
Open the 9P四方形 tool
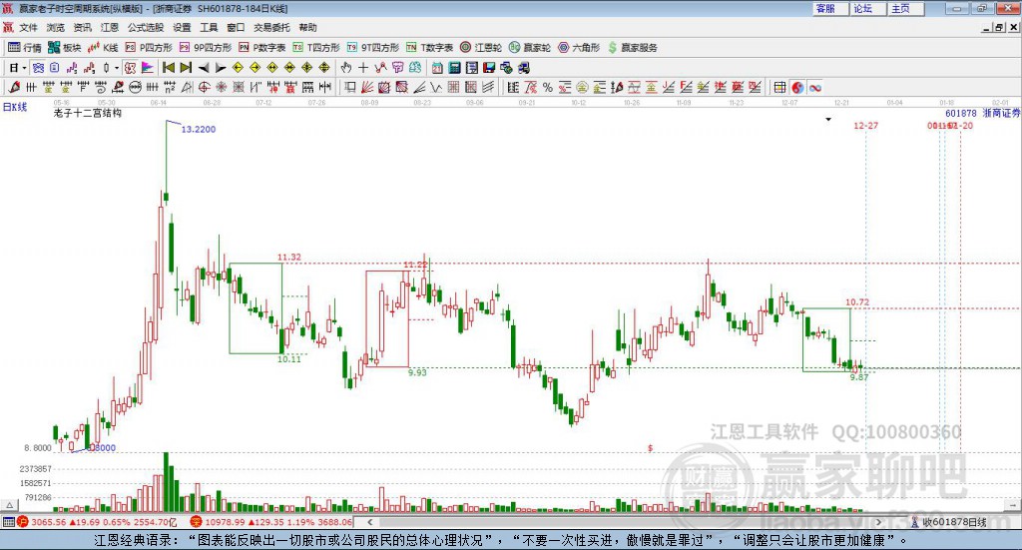pos(206,48)
